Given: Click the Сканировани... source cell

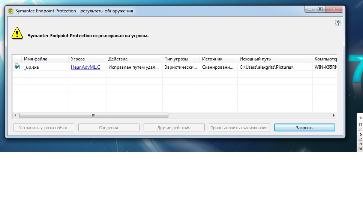Looking at the screenshot, I should click(x=218, y=67).
